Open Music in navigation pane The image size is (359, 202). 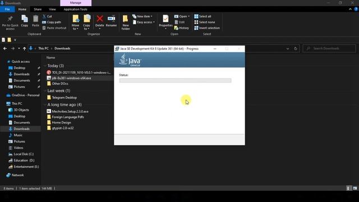coord(16,135)
